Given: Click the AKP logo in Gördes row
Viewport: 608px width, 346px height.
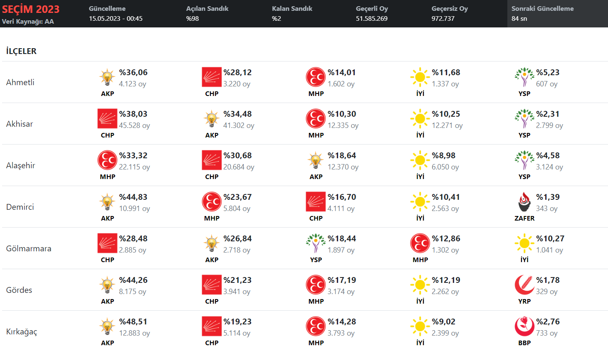Looking at the screenshot, I should [x=107, y=285].
